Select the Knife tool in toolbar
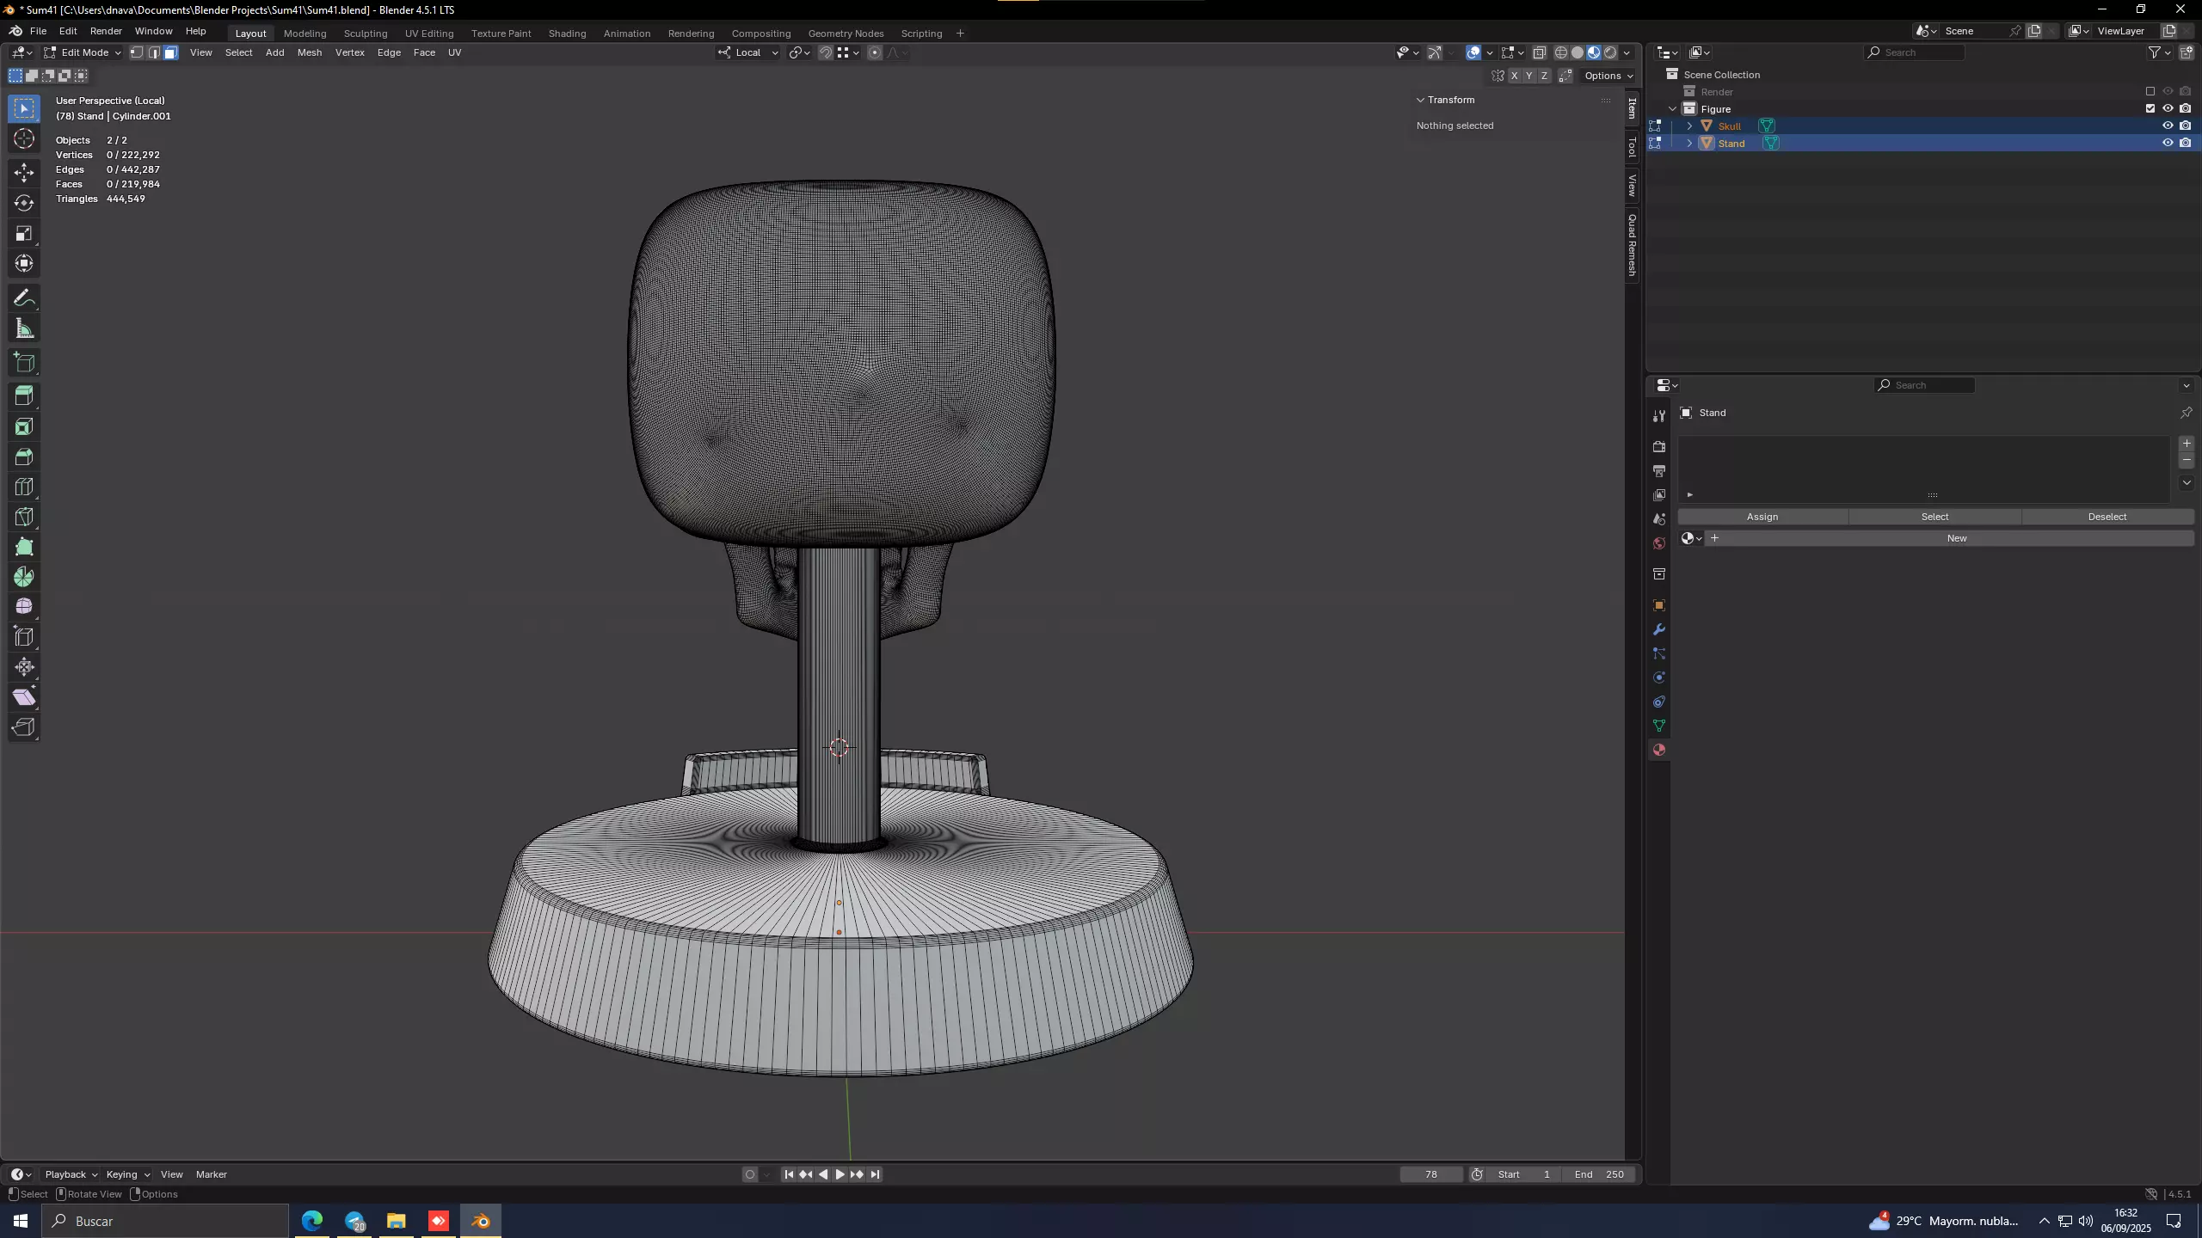Screen dimensions: 2202x1238 coord(24,518)
